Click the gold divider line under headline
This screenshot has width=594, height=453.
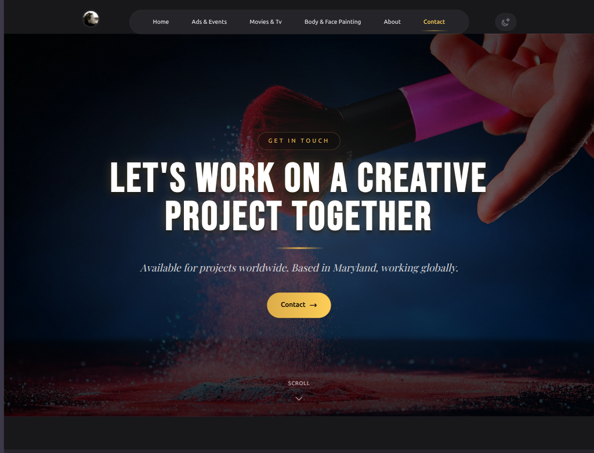coord(299,248)
